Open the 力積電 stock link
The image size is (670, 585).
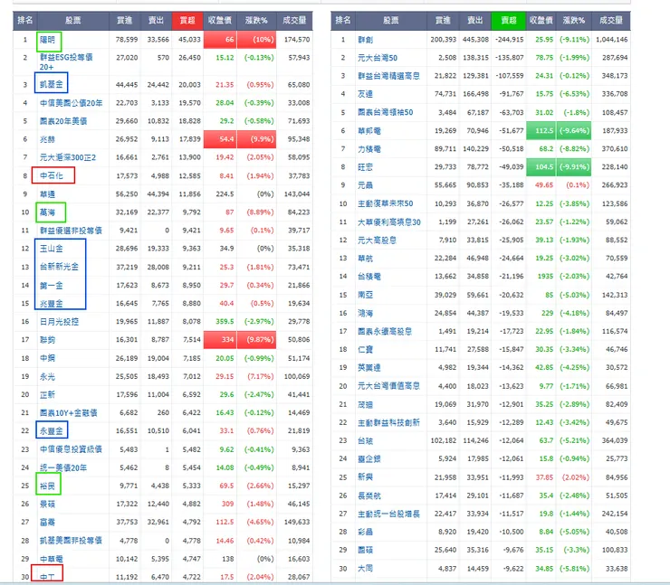[x=368, y=149]
